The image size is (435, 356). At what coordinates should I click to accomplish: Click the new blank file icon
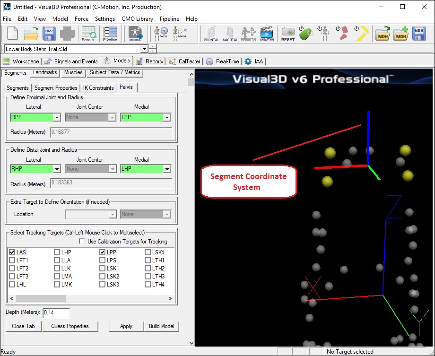coord(13,34)
